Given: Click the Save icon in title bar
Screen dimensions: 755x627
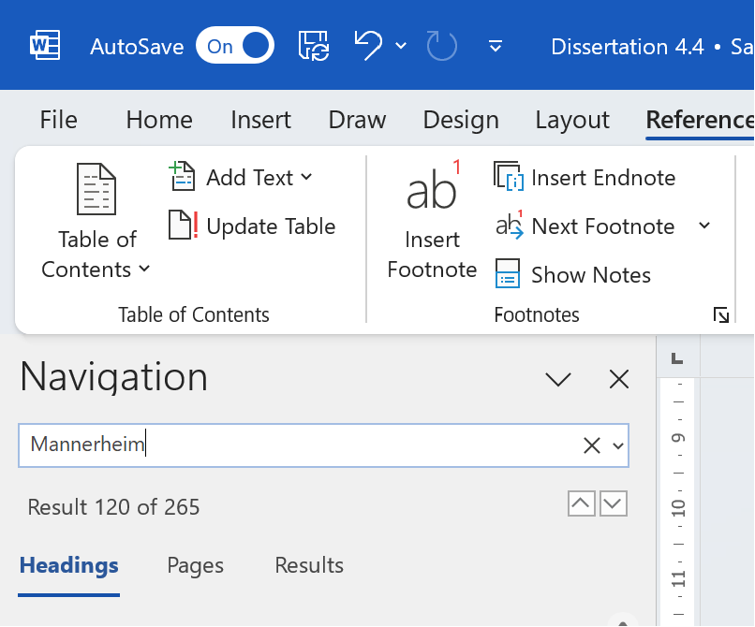Looking at the screenshot, I should [x=314, y=46].
